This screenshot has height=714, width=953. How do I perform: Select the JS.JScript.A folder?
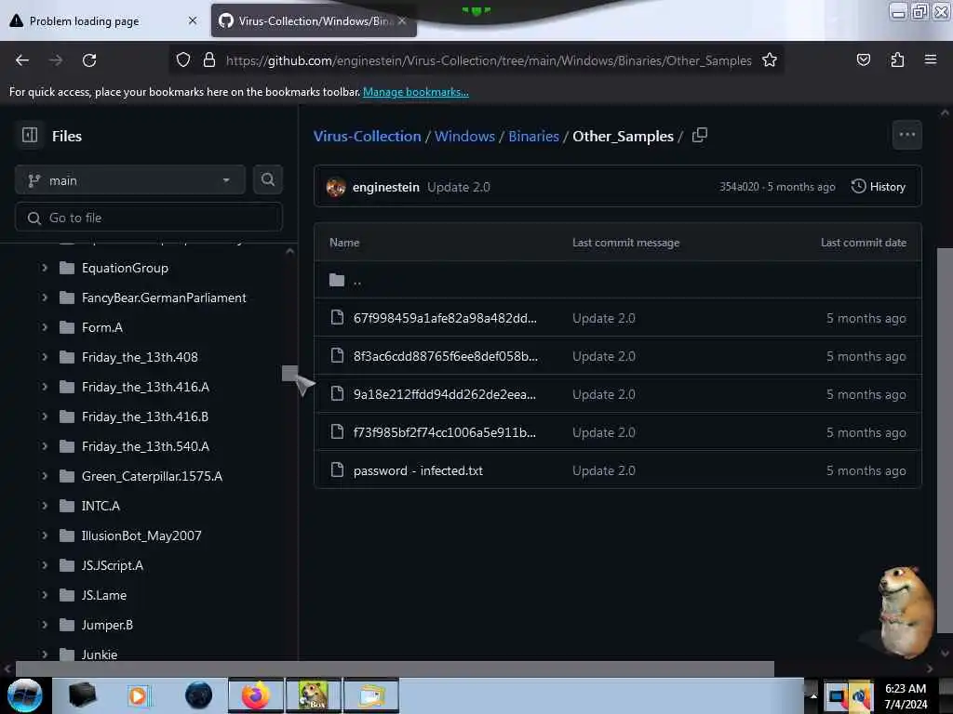click(113, 565)
